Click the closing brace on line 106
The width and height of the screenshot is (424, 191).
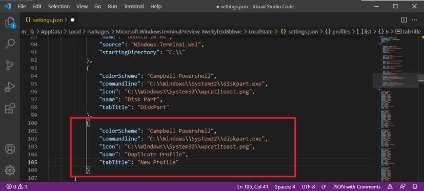pos(88,170)
